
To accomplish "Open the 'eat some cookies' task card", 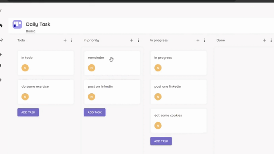I will (178, 121).
